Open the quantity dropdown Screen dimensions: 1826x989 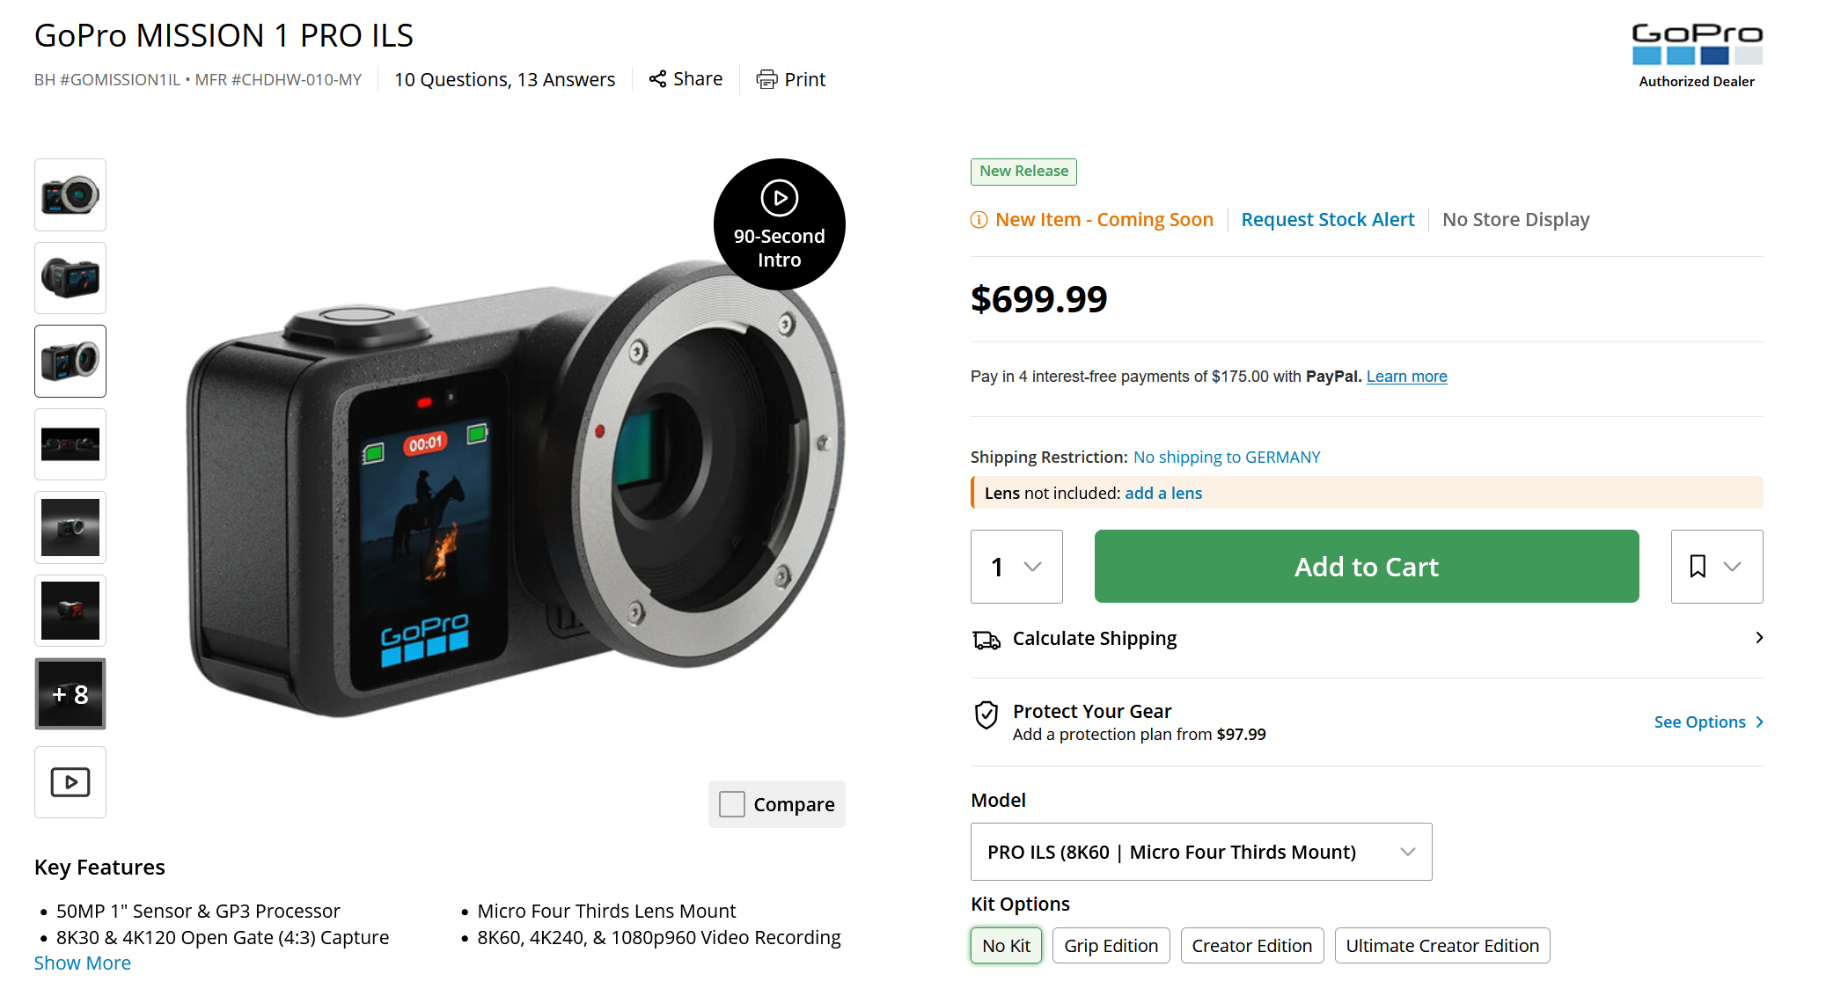tap(1016, 567)
